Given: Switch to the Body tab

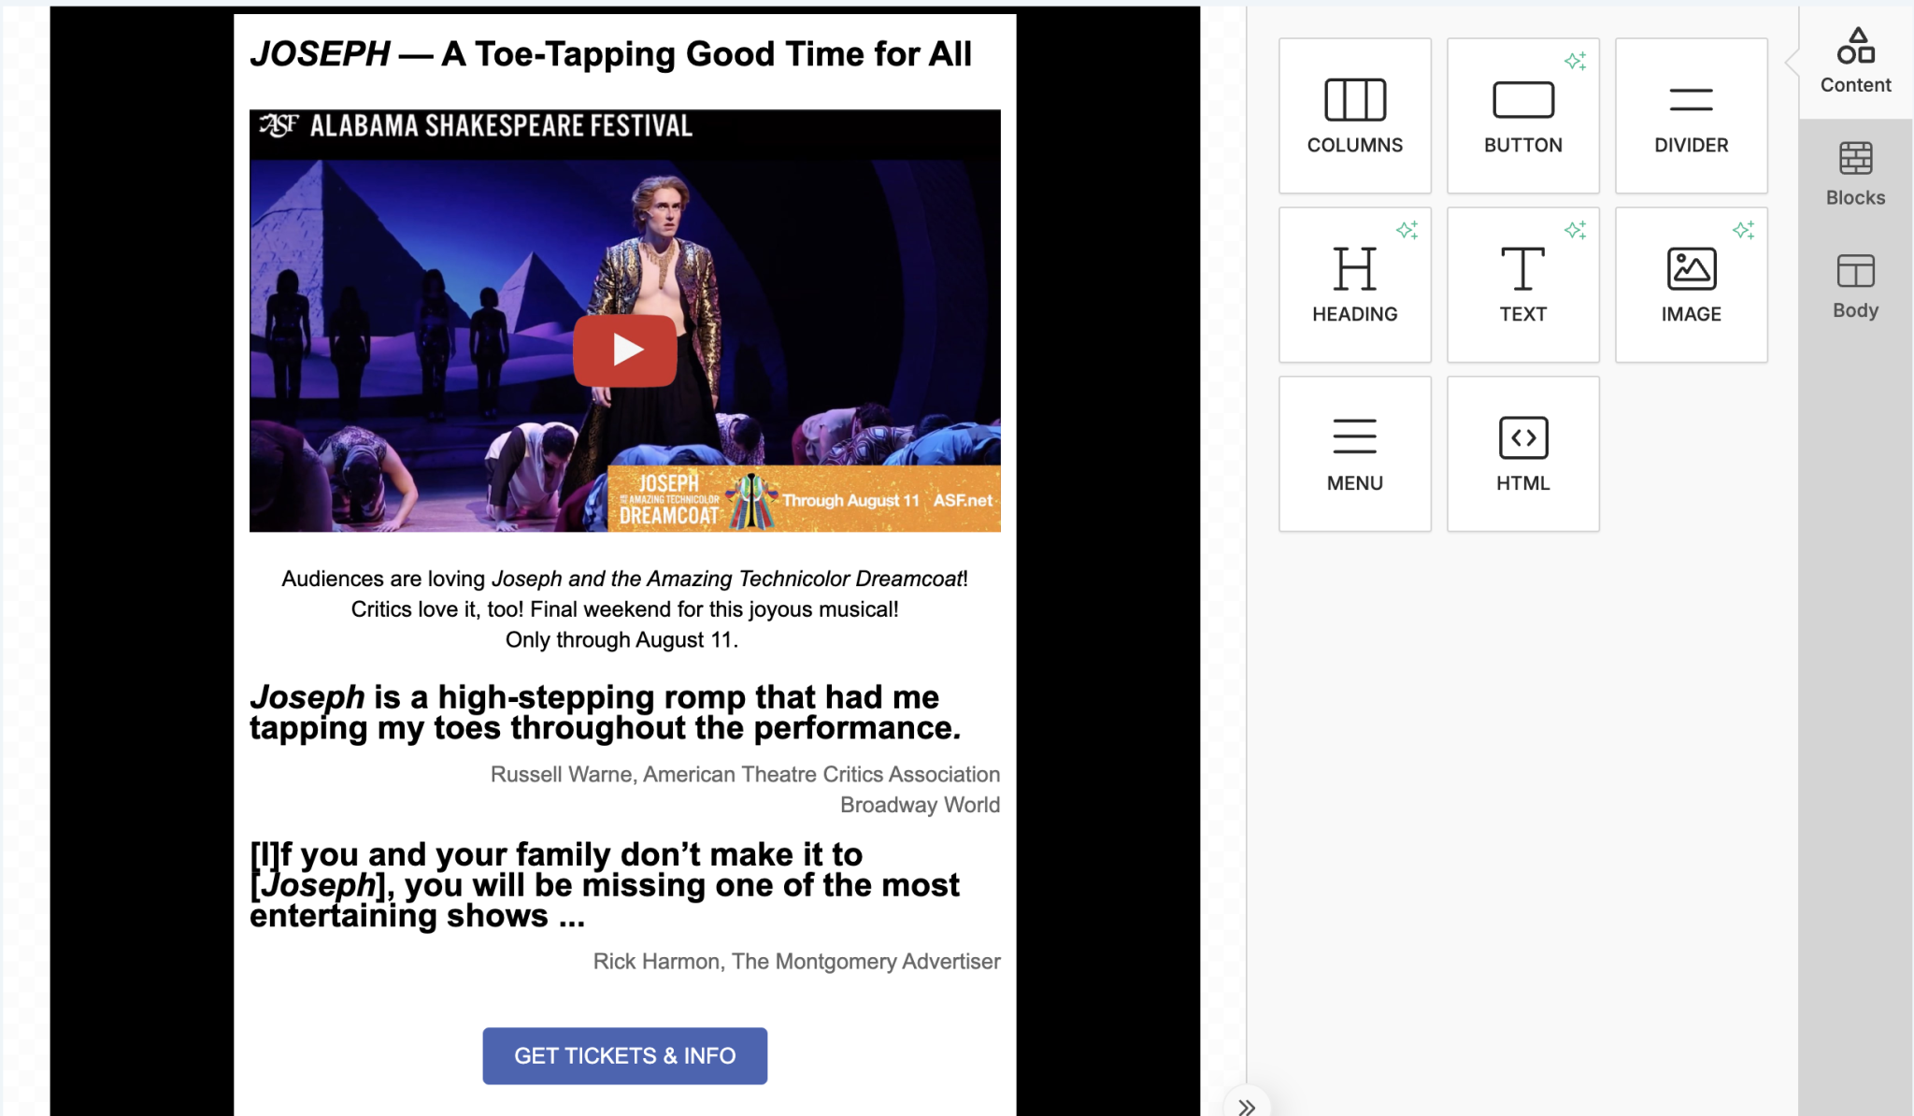Looking at the screenshot, I should tap(1855, 286).
